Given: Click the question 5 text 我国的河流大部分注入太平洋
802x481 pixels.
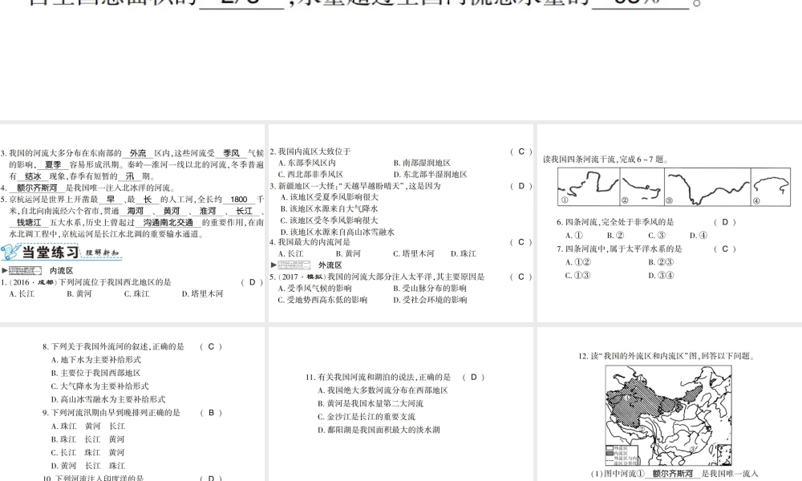Looking at the screenshot, I should tap(406, 277).
